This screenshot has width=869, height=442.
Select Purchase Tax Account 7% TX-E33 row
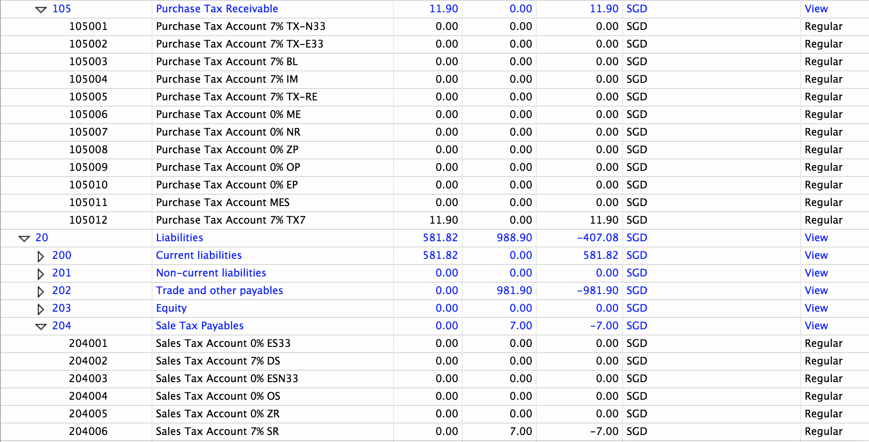[x=434, y=44]
